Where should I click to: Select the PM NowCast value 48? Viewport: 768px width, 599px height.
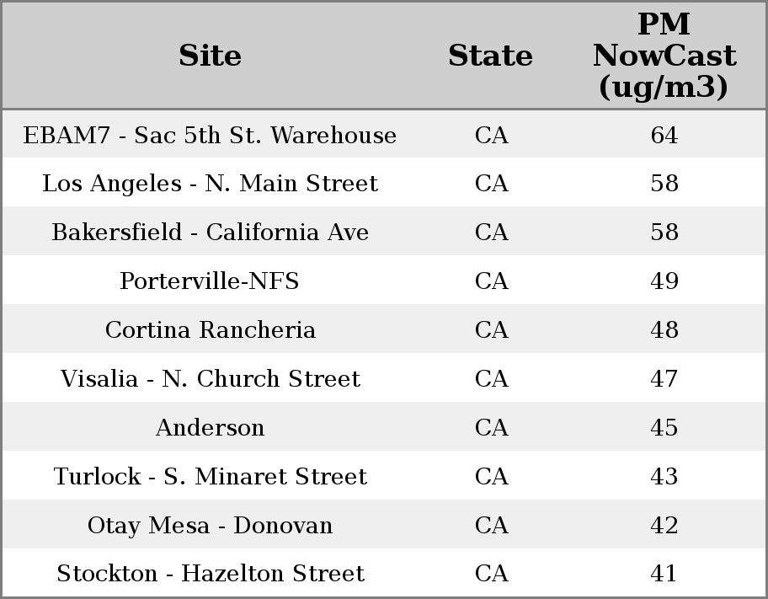pos(664,330)
